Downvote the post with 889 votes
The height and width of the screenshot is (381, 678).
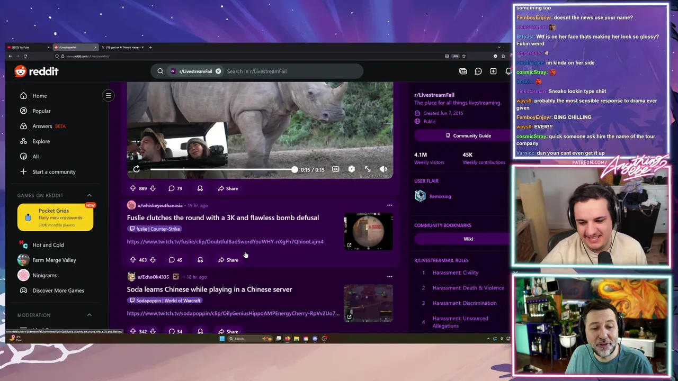click(x=153, y=188)
